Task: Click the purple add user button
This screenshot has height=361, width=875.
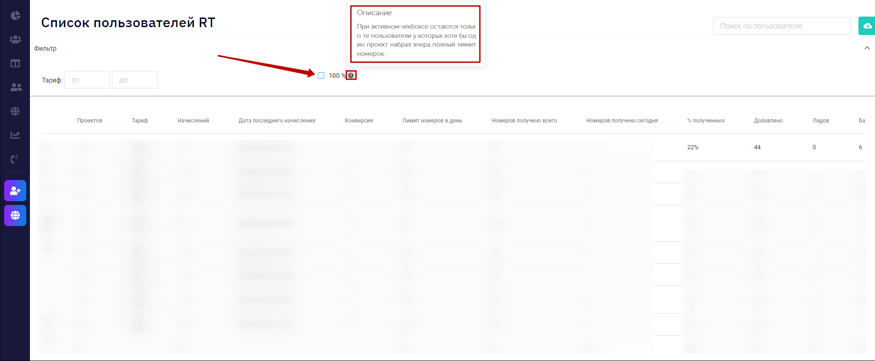Action: pos(15,191)
